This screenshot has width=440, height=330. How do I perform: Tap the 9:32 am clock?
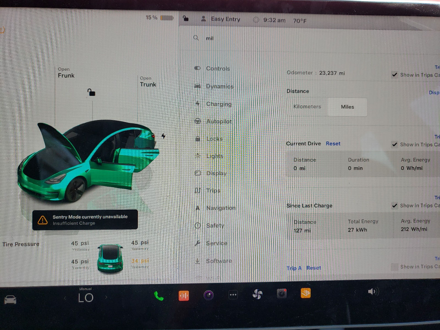tap(274, 20)
